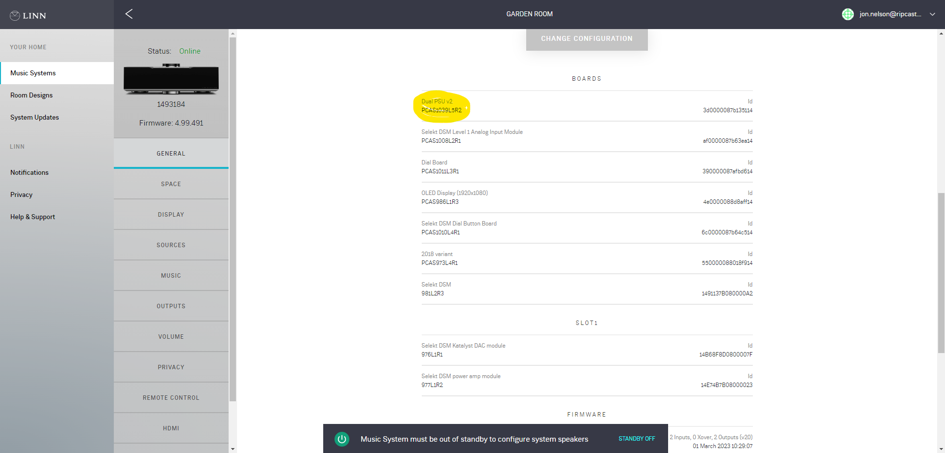Click the serial number 1493184
The image size is (945, 453).
point(171,104)
